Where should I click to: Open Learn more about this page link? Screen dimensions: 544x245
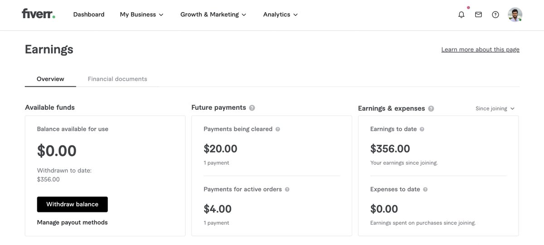click(481, 49)
